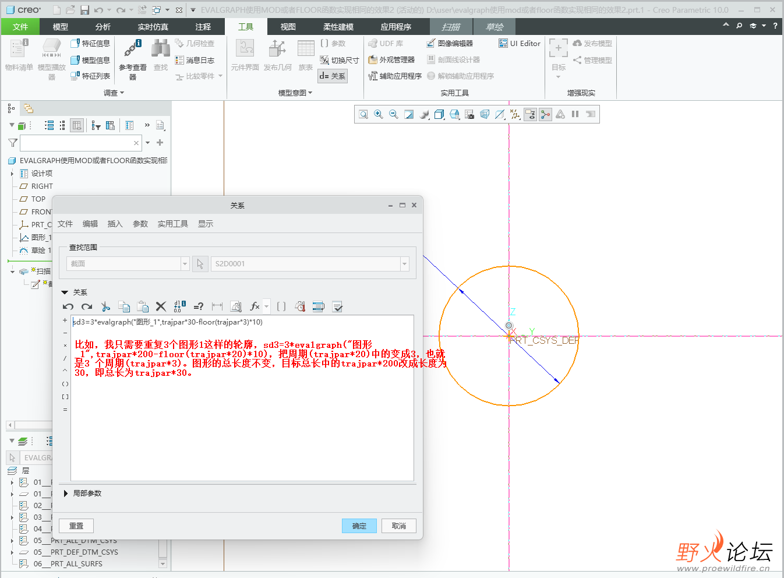784x578 pixels.
Task: Insert the equals sign operator
Action: coord(65,410)
